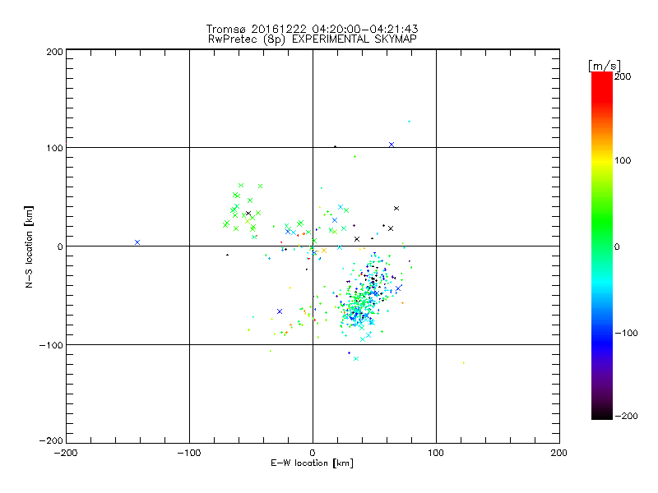658x493 pixels.
Task: Click the E-W axis tick label "-200"
Action: point(66,453)
